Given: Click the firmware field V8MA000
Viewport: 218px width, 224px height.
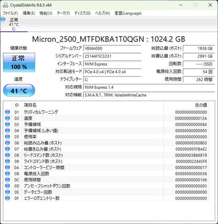Looking at the screenshot, I should pos(112,48).
